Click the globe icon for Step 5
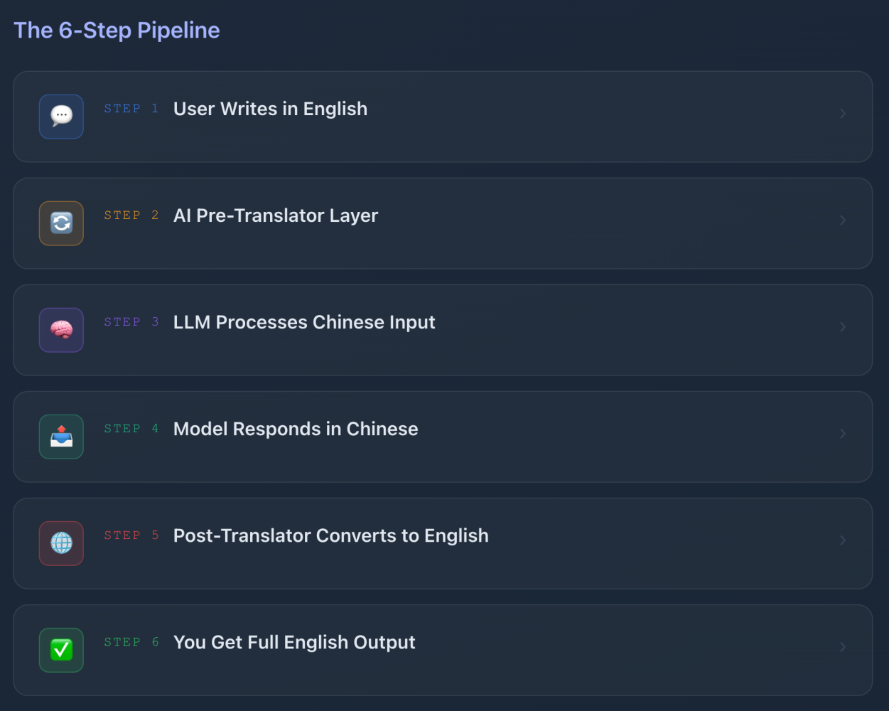889x711 pixels. (61, 543)
